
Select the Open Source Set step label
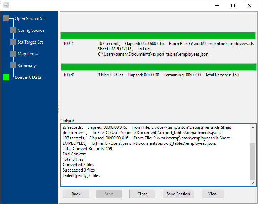click(30, 19)
